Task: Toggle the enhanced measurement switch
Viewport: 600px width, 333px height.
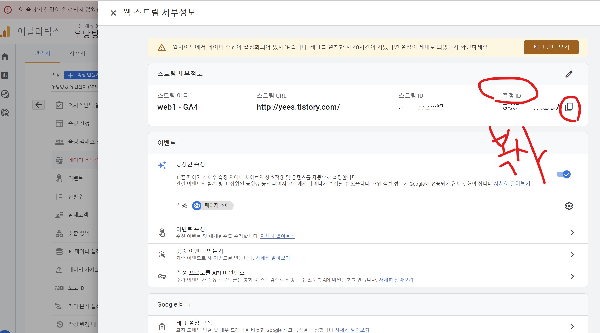Action: click(x=563, y=174)
